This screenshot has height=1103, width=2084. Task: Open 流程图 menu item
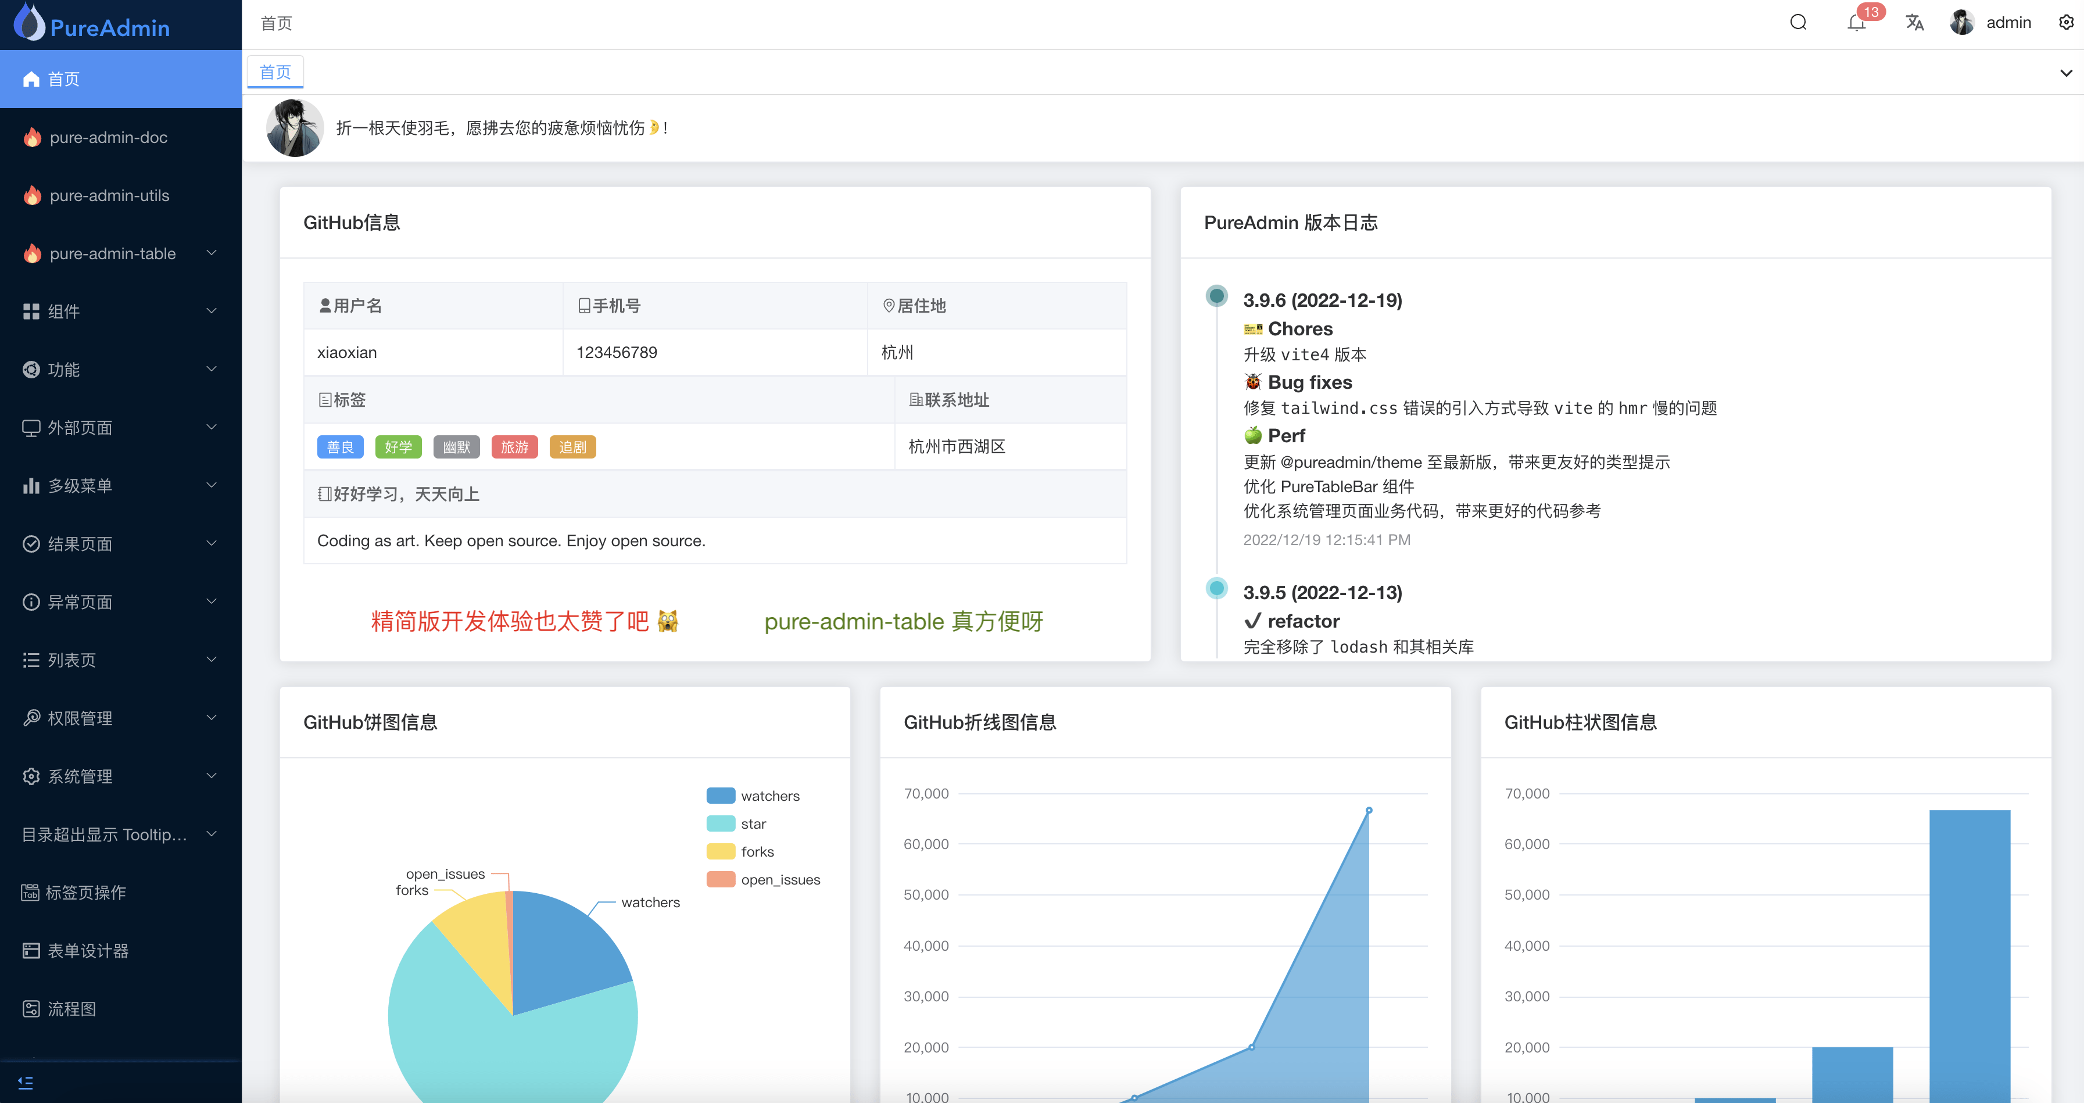tap(121, 1008)
